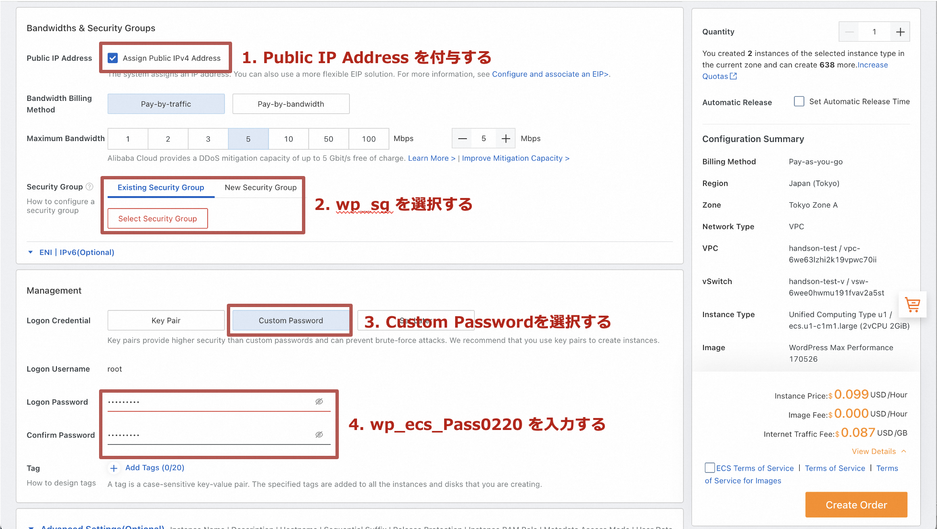Select the Existing Security Group tab
This screenshot has height=529, width=937.
click(161, 187)
